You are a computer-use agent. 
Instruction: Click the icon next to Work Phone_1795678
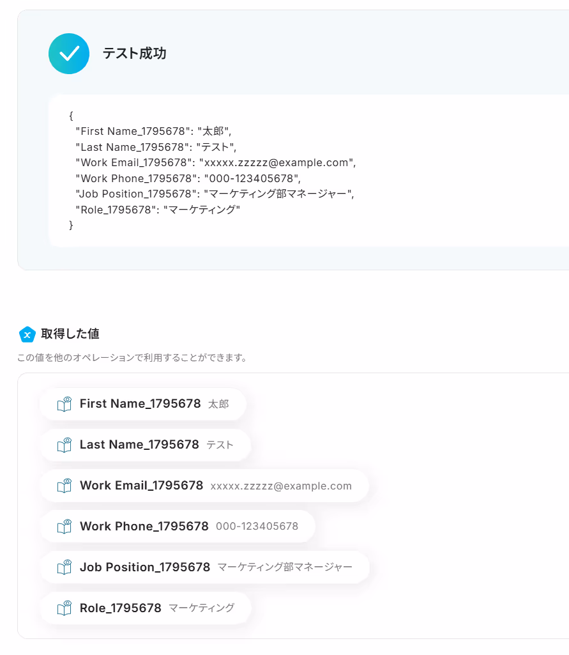coord(64,527)
